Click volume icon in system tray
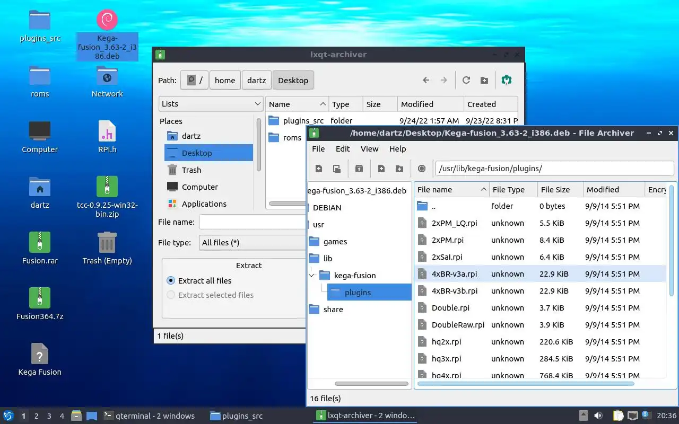The image size is (679, 424). (x=598, y=416)
